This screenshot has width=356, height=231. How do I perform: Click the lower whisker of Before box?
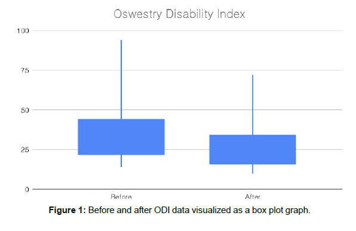tap(121, 161)
